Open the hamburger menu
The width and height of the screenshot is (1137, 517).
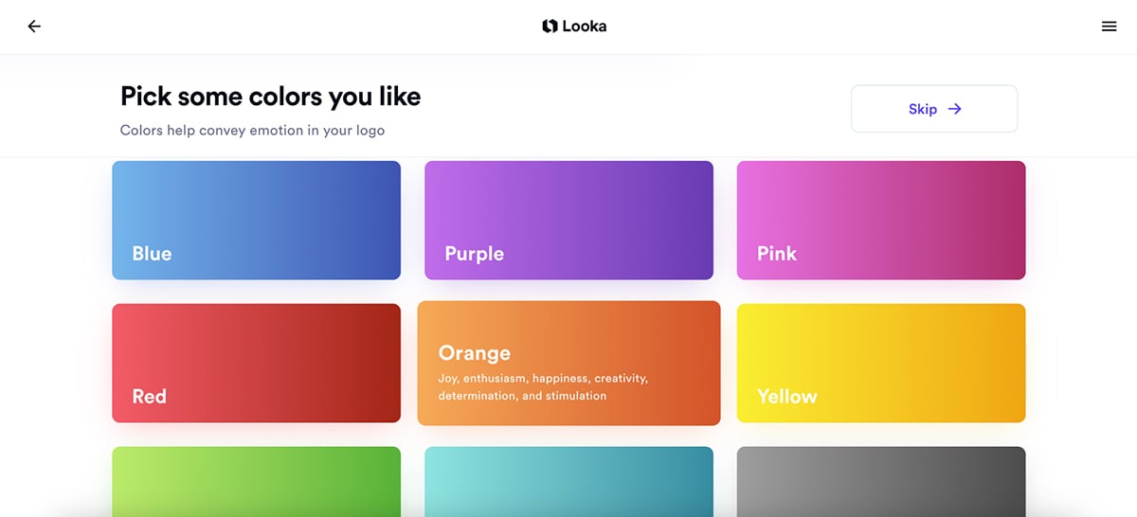(1110, 27)
